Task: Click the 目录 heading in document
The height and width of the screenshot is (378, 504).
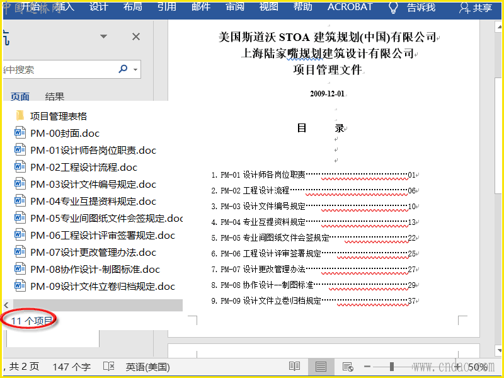Action: click(321, 128)
